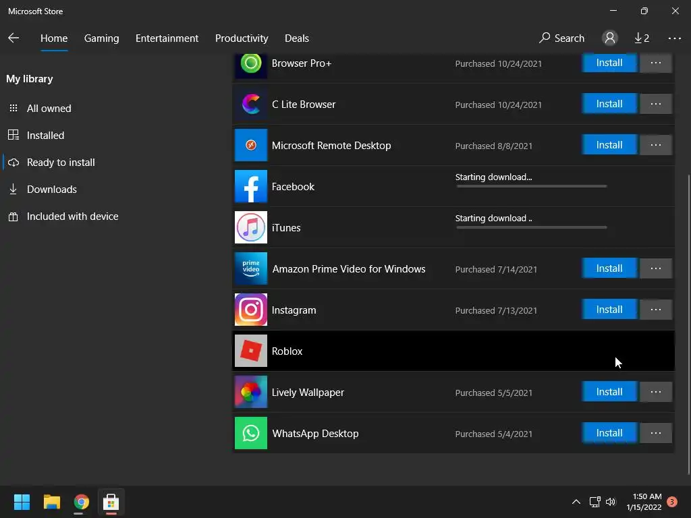Open more options for C Lite Browser
This screenshot has width=691, height=518.
tap(656, 104)
